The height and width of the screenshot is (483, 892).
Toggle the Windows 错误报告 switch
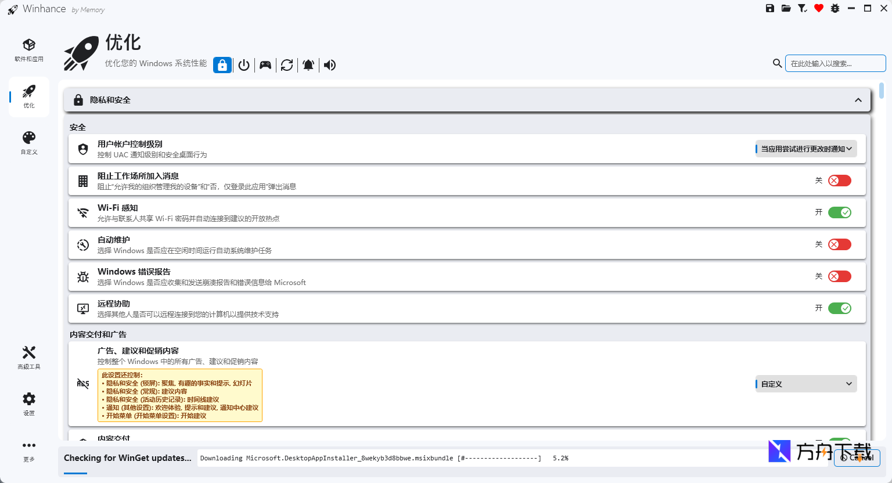(x=839, y=276)
